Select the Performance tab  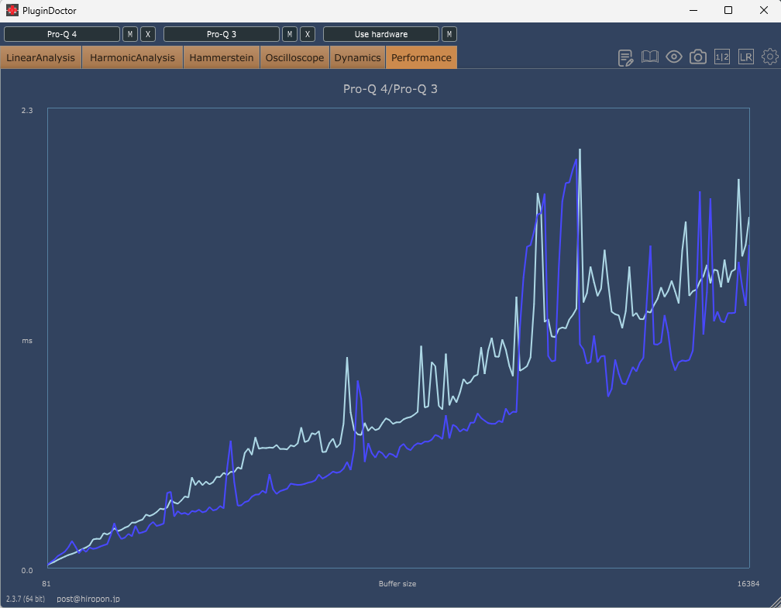(421, 58)
